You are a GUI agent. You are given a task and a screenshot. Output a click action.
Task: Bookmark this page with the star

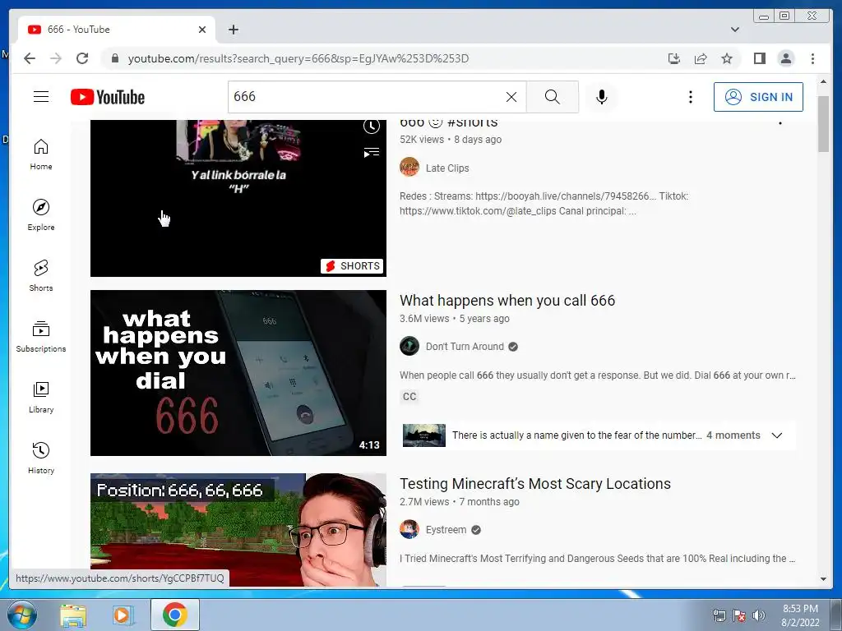pyautogui.click(x=727, y=58)
